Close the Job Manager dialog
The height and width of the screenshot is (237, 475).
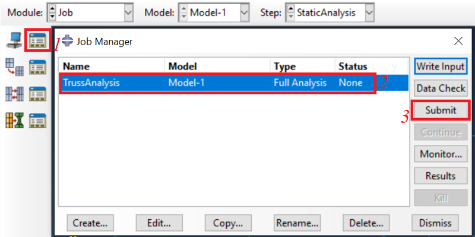coord(458,41)
